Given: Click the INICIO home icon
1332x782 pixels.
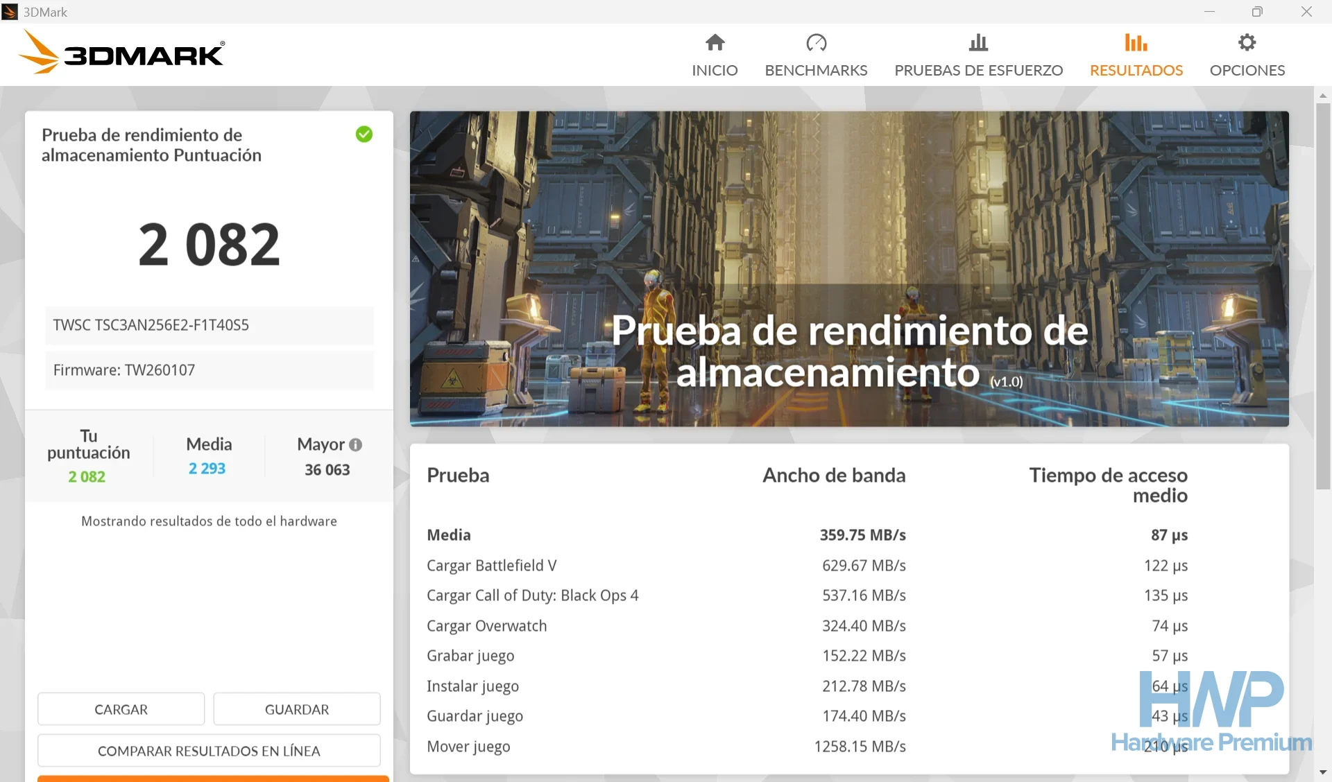Looking at the screenshot, I should (715, 43).
